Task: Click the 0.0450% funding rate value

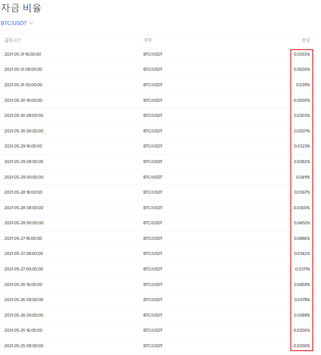Action: point(302,223)
